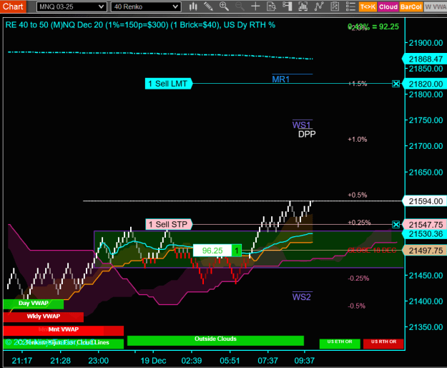447x368 pixels.
Task: Click the Tenkan Kijun Fast Cloud Lines bar
Action: point(63,343)
